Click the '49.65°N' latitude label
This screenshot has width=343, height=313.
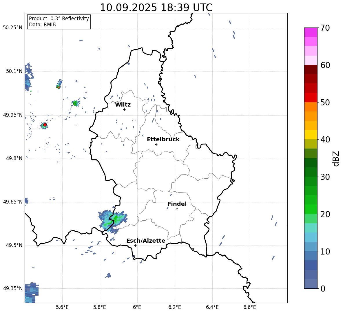tap(13, 202)
